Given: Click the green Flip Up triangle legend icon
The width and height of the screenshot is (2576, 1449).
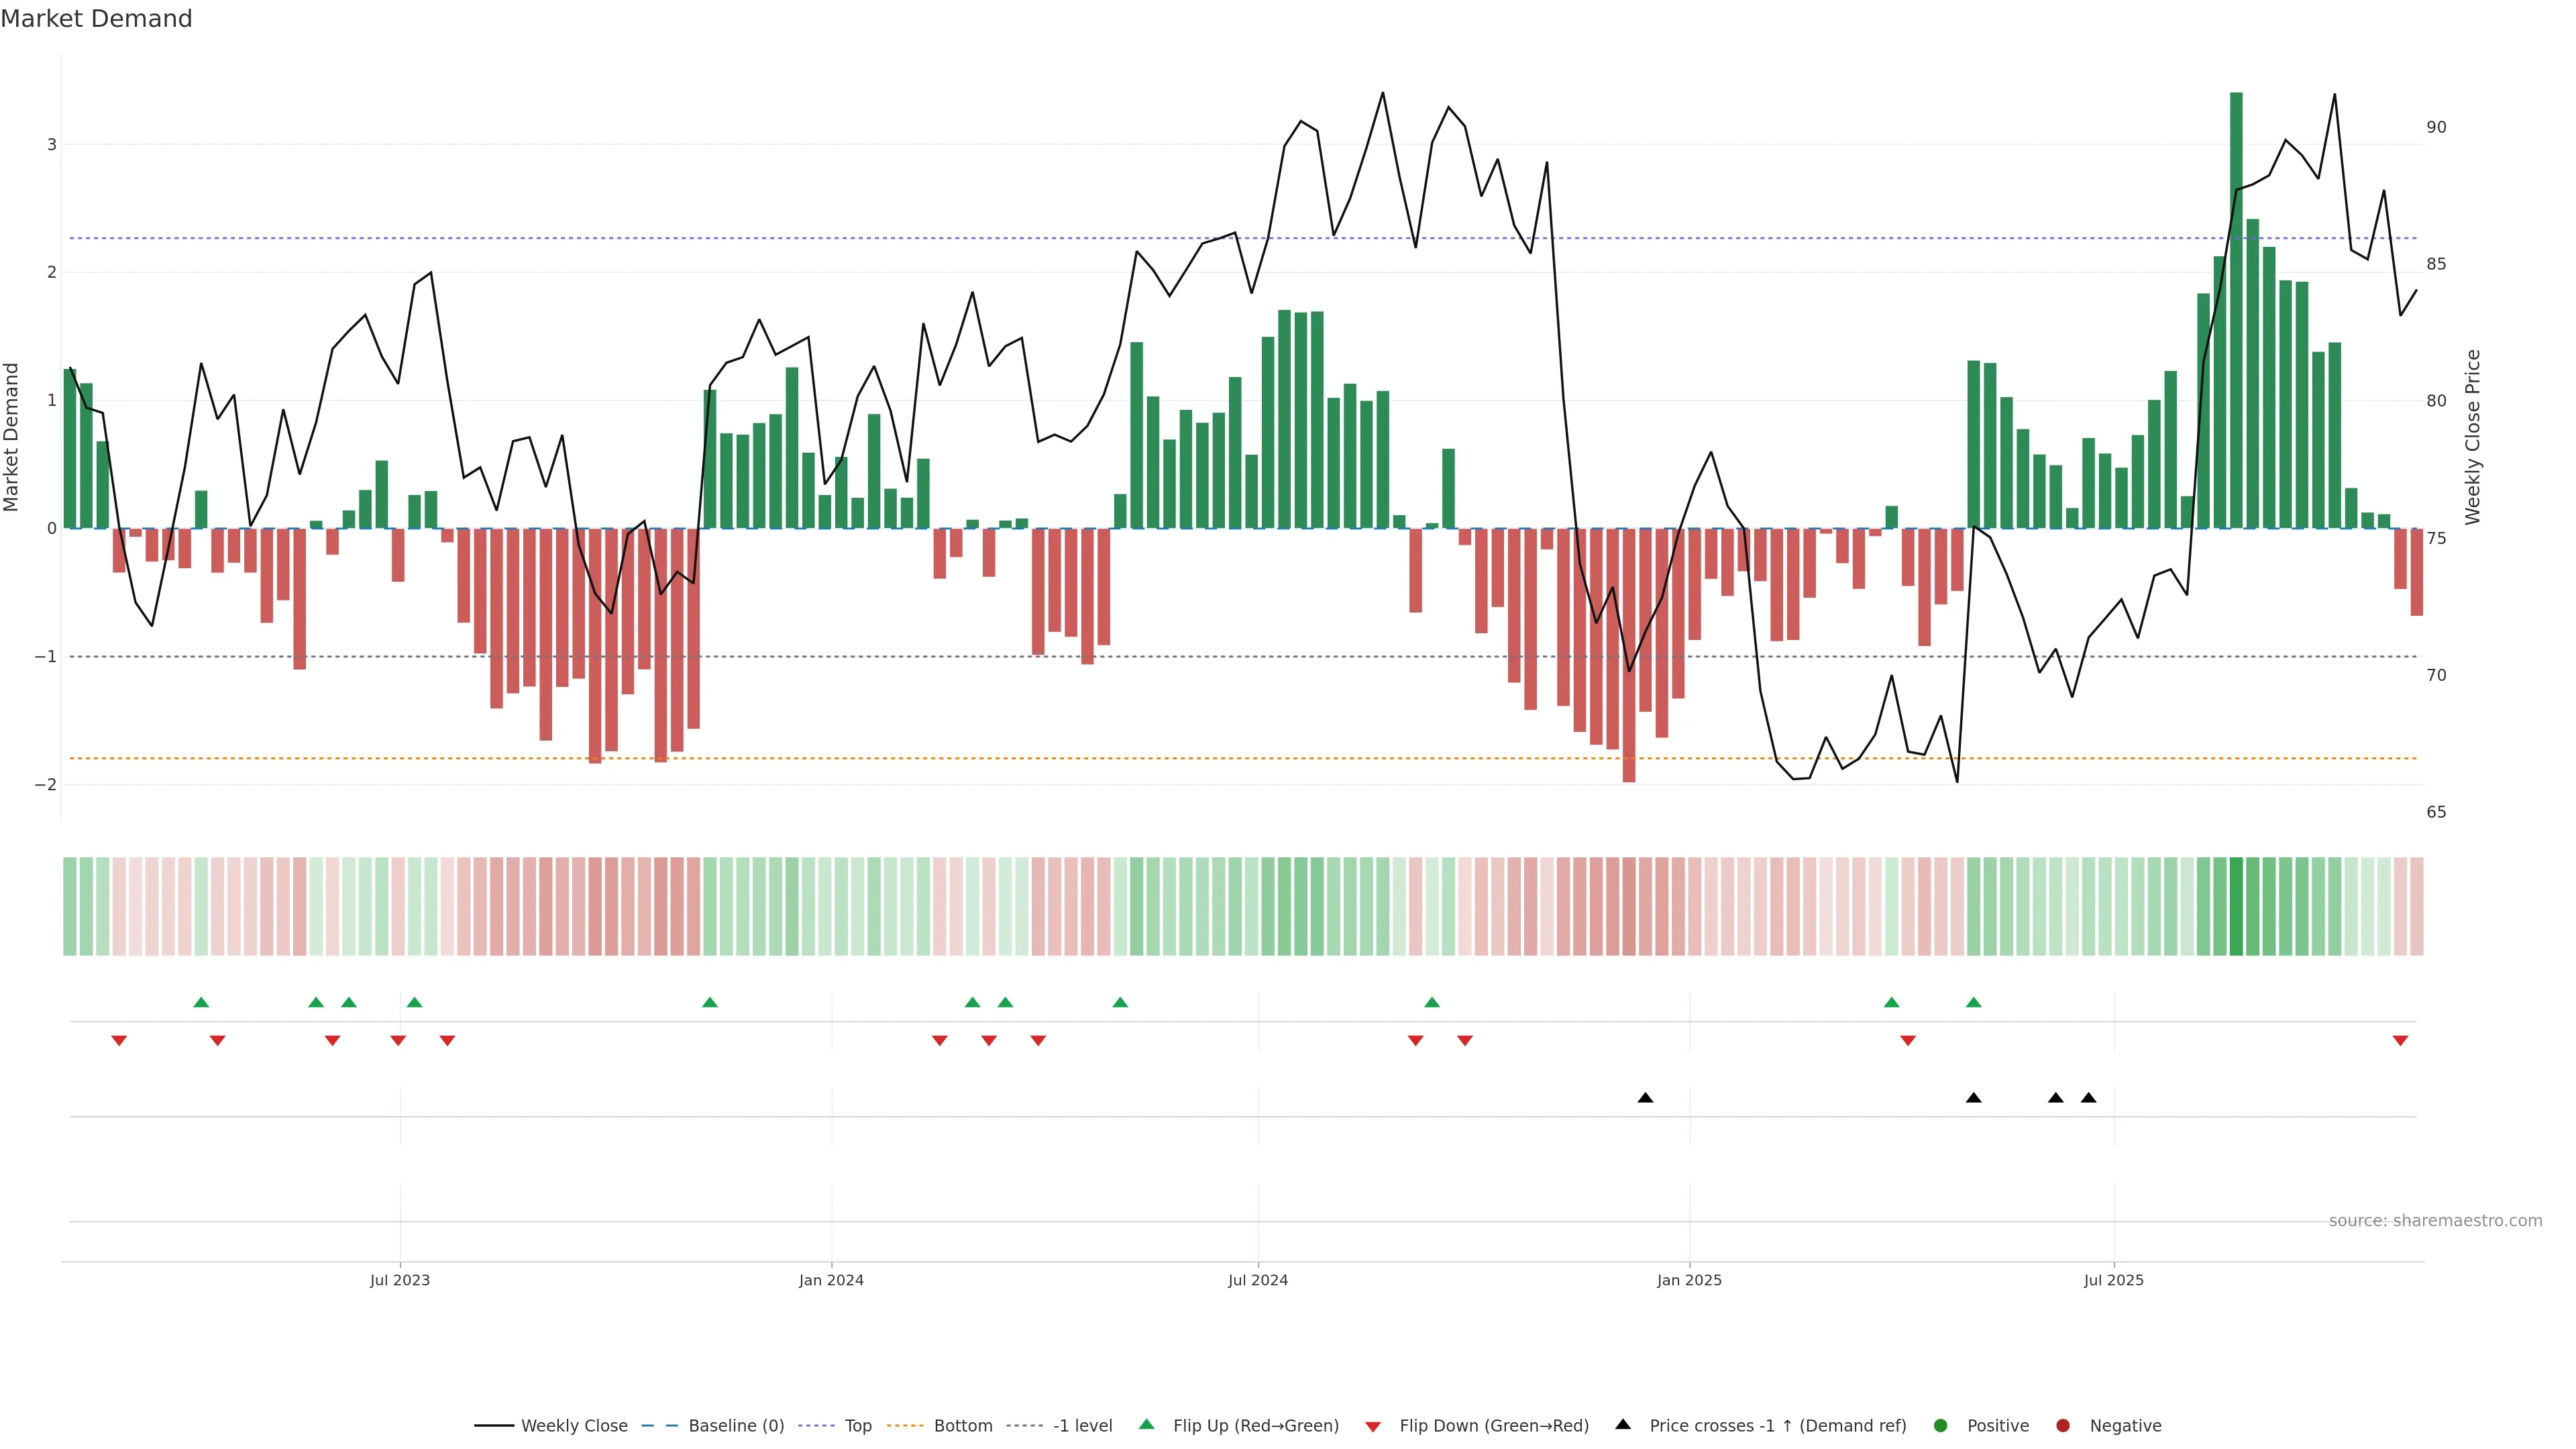Looking at the screenshot, I should click(x=1146, y=1424).
